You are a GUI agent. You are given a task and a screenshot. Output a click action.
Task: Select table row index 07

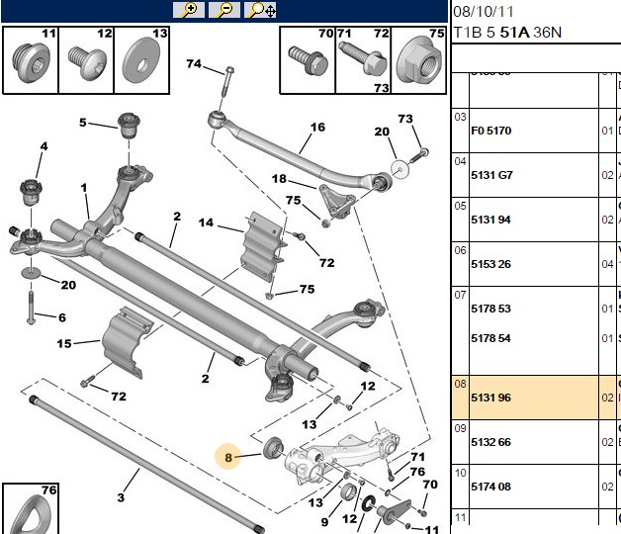click(460, 295)
